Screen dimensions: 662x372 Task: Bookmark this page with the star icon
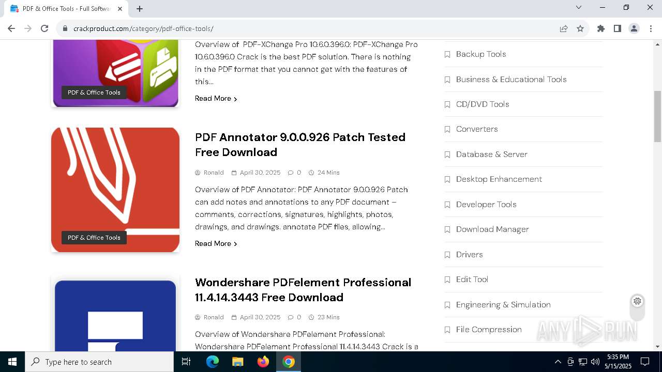(x=580, y=28)
